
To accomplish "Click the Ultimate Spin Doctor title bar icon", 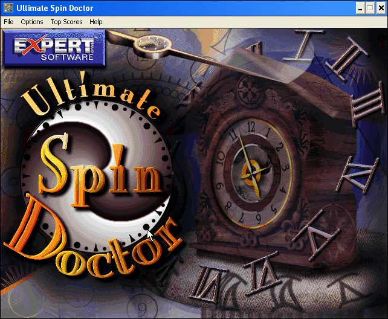I will click(8, 8).
